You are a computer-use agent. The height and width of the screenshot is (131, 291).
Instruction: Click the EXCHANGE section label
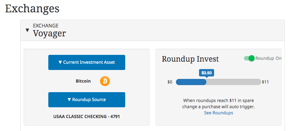46,26
